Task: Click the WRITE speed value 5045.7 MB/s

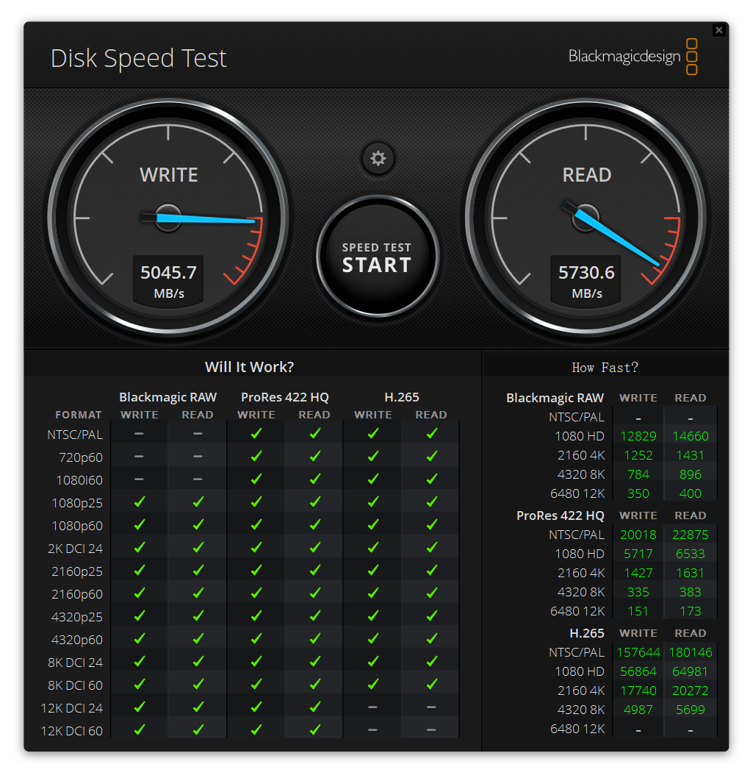Action: [168, 280]
